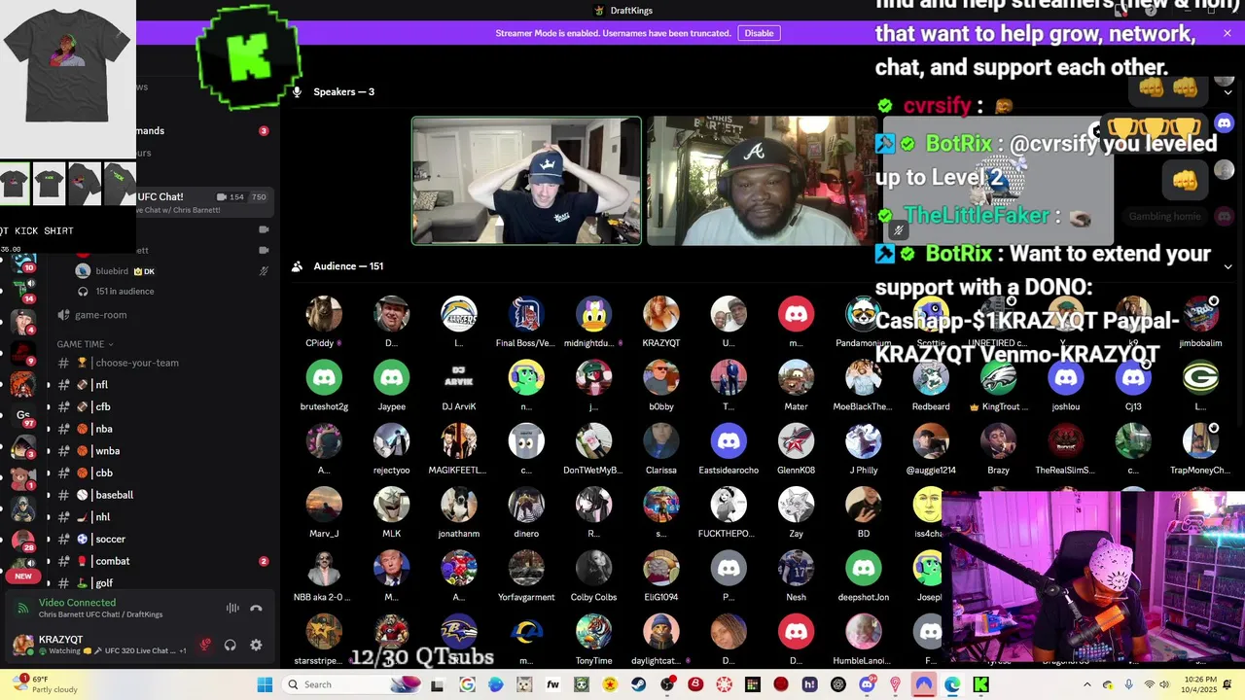
Task: Click Disable streamer mode button
Action: tap(759, 33)
